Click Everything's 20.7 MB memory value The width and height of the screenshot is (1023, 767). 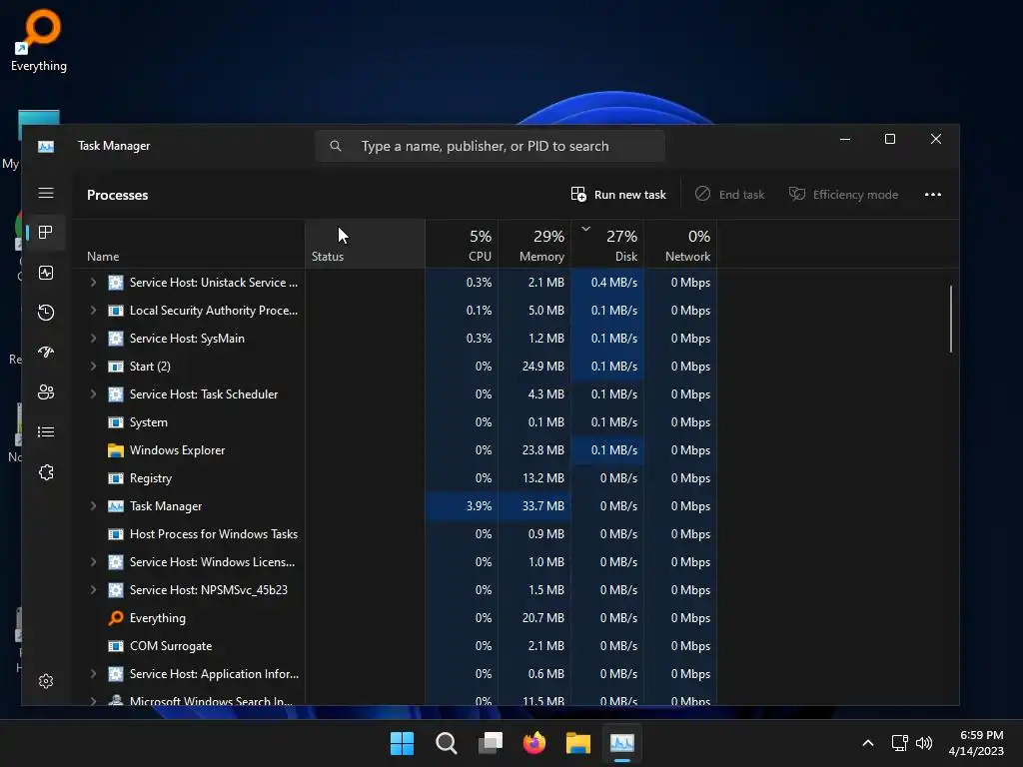[542, 618]
